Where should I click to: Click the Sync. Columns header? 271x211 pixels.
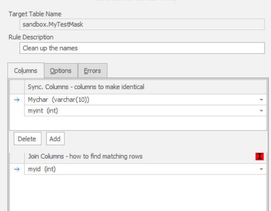pyautogui.click(x=86, y=87)
